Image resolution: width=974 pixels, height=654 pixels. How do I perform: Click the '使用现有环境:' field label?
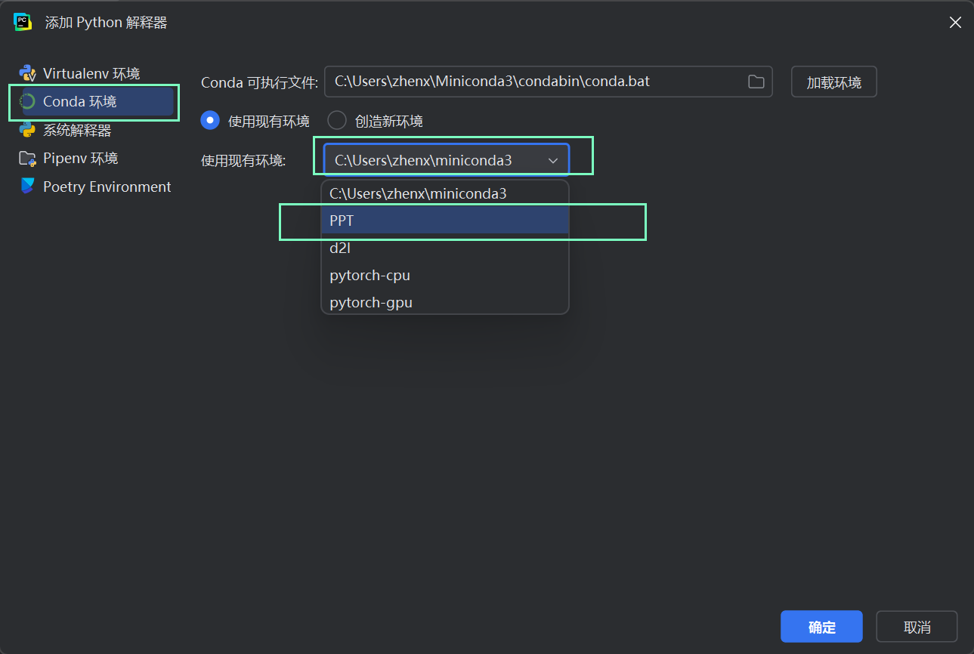[243, 161]
